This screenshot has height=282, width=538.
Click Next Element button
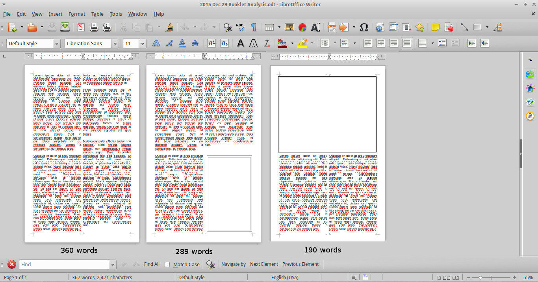point(264,264)
